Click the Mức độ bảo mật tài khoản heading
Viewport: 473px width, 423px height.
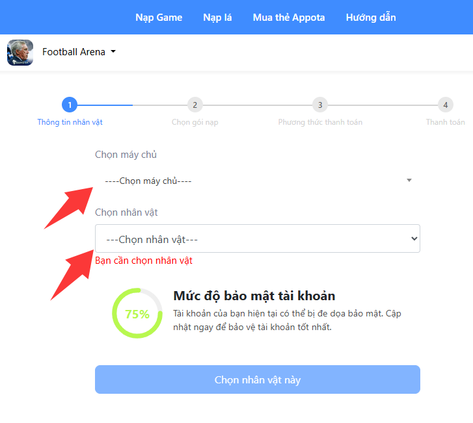pyautogui.click(x=254, y=296)
